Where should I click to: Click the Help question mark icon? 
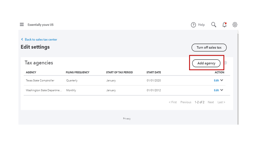point(193,25)
